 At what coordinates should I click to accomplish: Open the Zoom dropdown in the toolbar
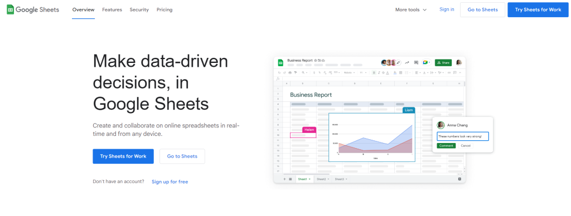tap(304, 73)
